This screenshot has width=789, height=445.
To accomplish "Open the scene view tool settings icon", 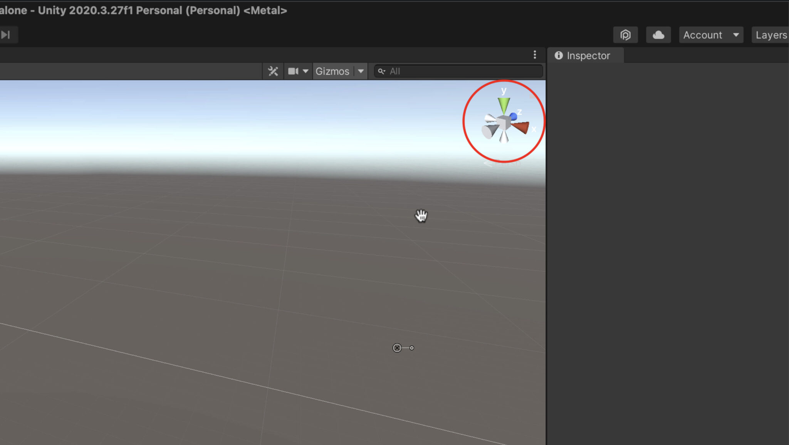I will [273, 71].
